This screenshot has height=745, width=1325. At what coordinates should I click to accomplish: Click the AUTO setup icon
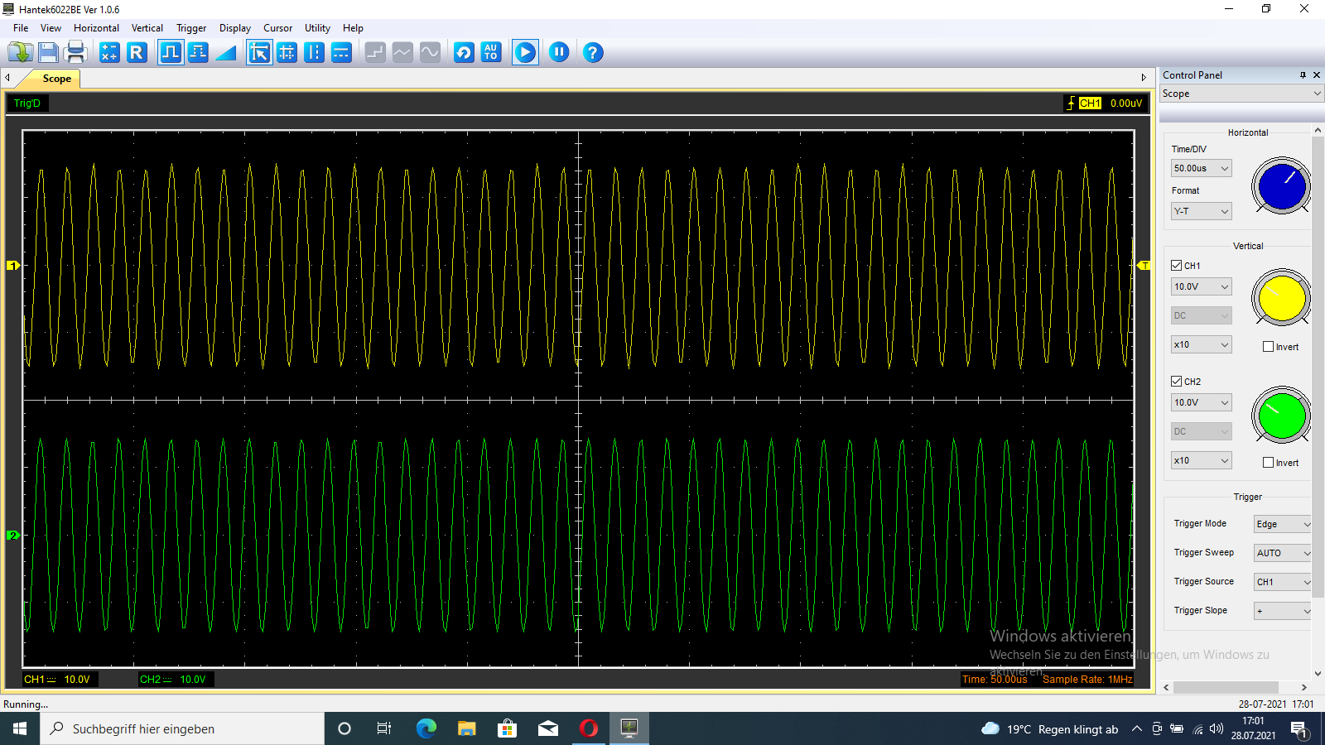click(x=491, y=53)
